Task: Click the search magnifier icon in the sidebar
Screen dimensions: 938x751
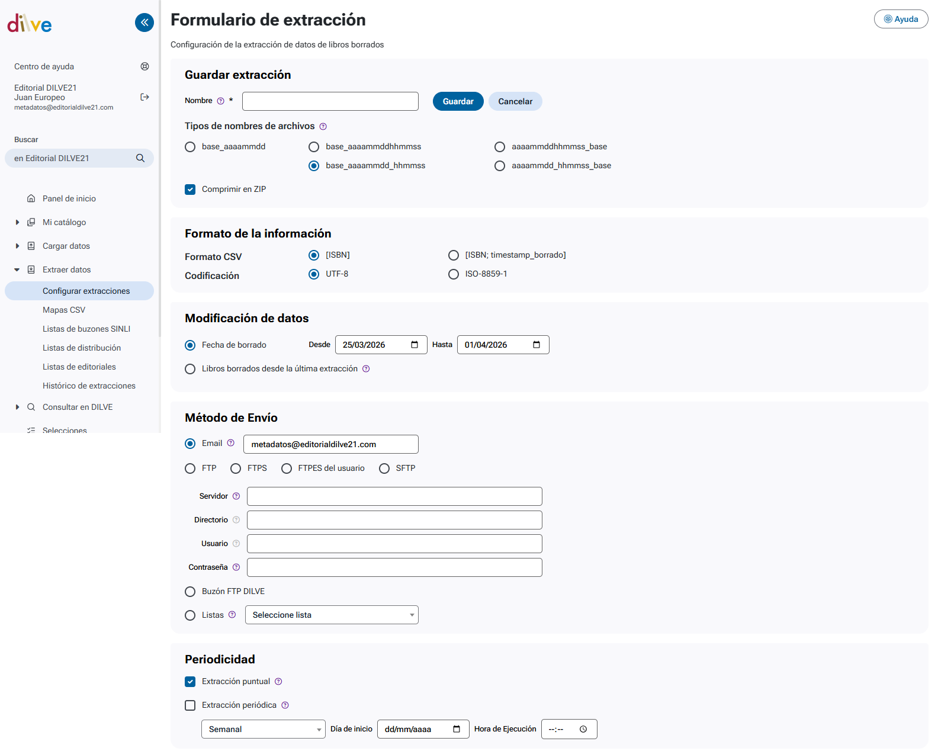Action: pos(140,158)
